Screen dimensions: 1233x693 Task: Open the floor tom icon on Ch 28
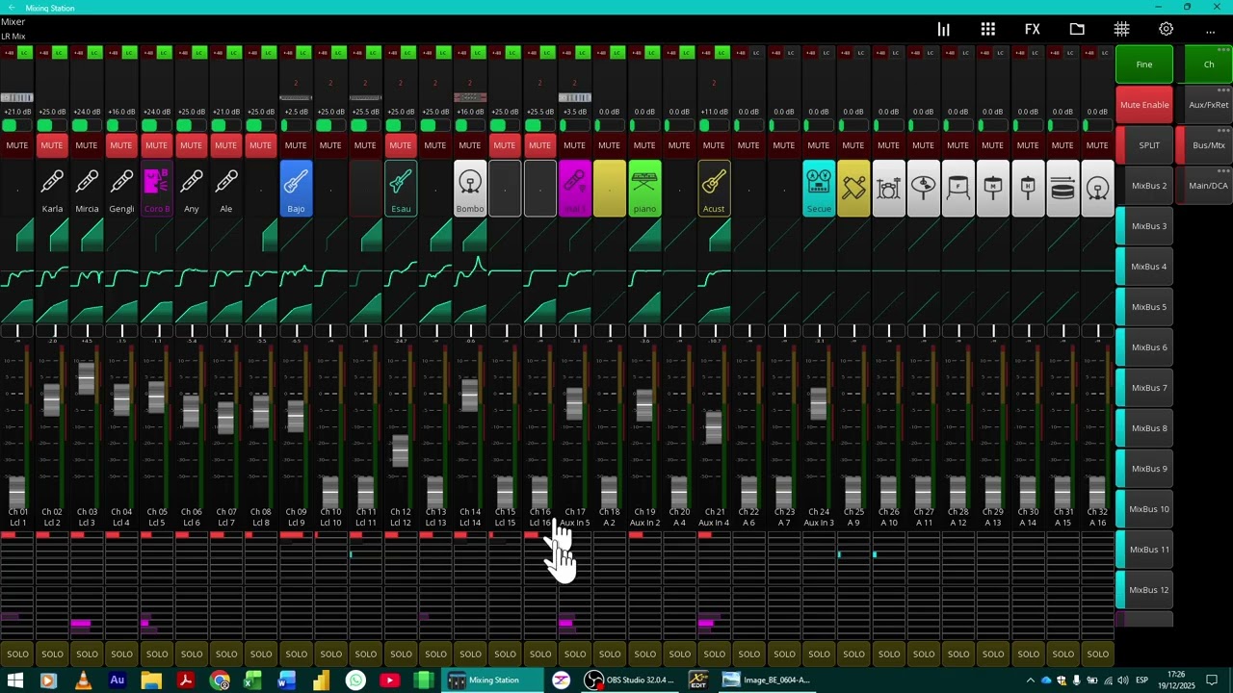click(x=958, y=189)
